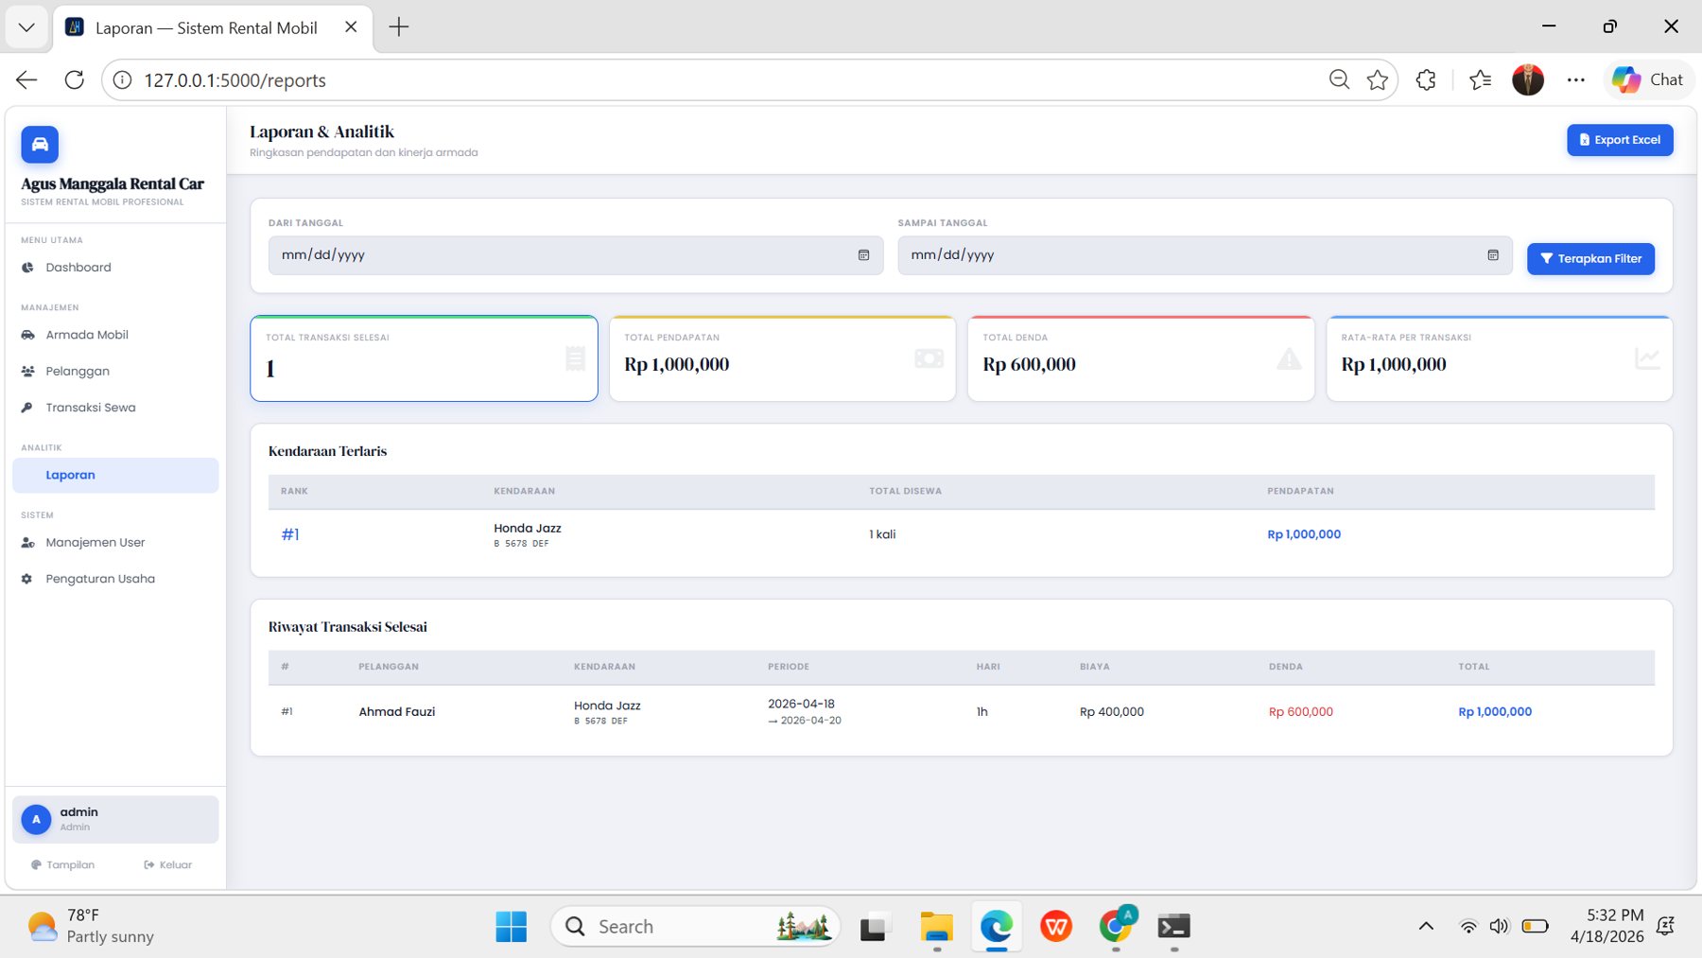Open the browser tab list chevron
The width and height of the screenshot is (1702, 958).
click(x=26, y=27)
